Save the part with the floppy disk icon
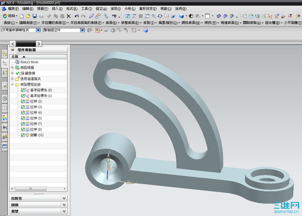302x216 pixels. click(x=35, y=16)
